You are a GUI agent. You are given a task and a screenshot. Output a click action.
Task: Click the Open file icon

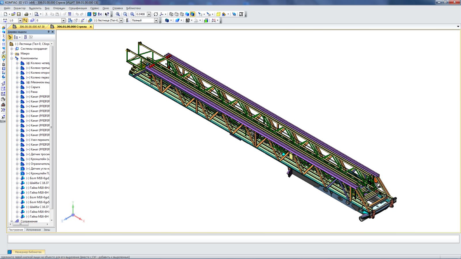(13, 14)
